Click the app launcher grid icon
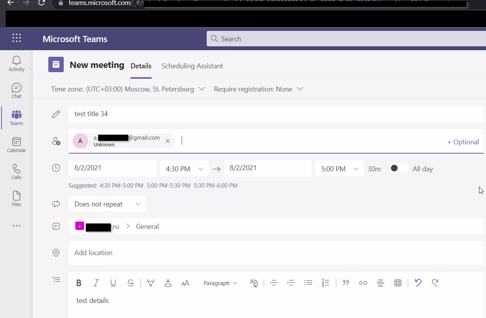 (x=17, y=38)
